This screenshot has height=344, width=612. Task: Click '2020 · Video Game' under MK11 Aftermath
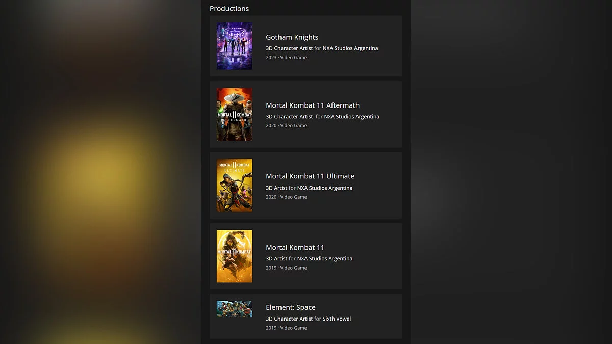[286, 126]
